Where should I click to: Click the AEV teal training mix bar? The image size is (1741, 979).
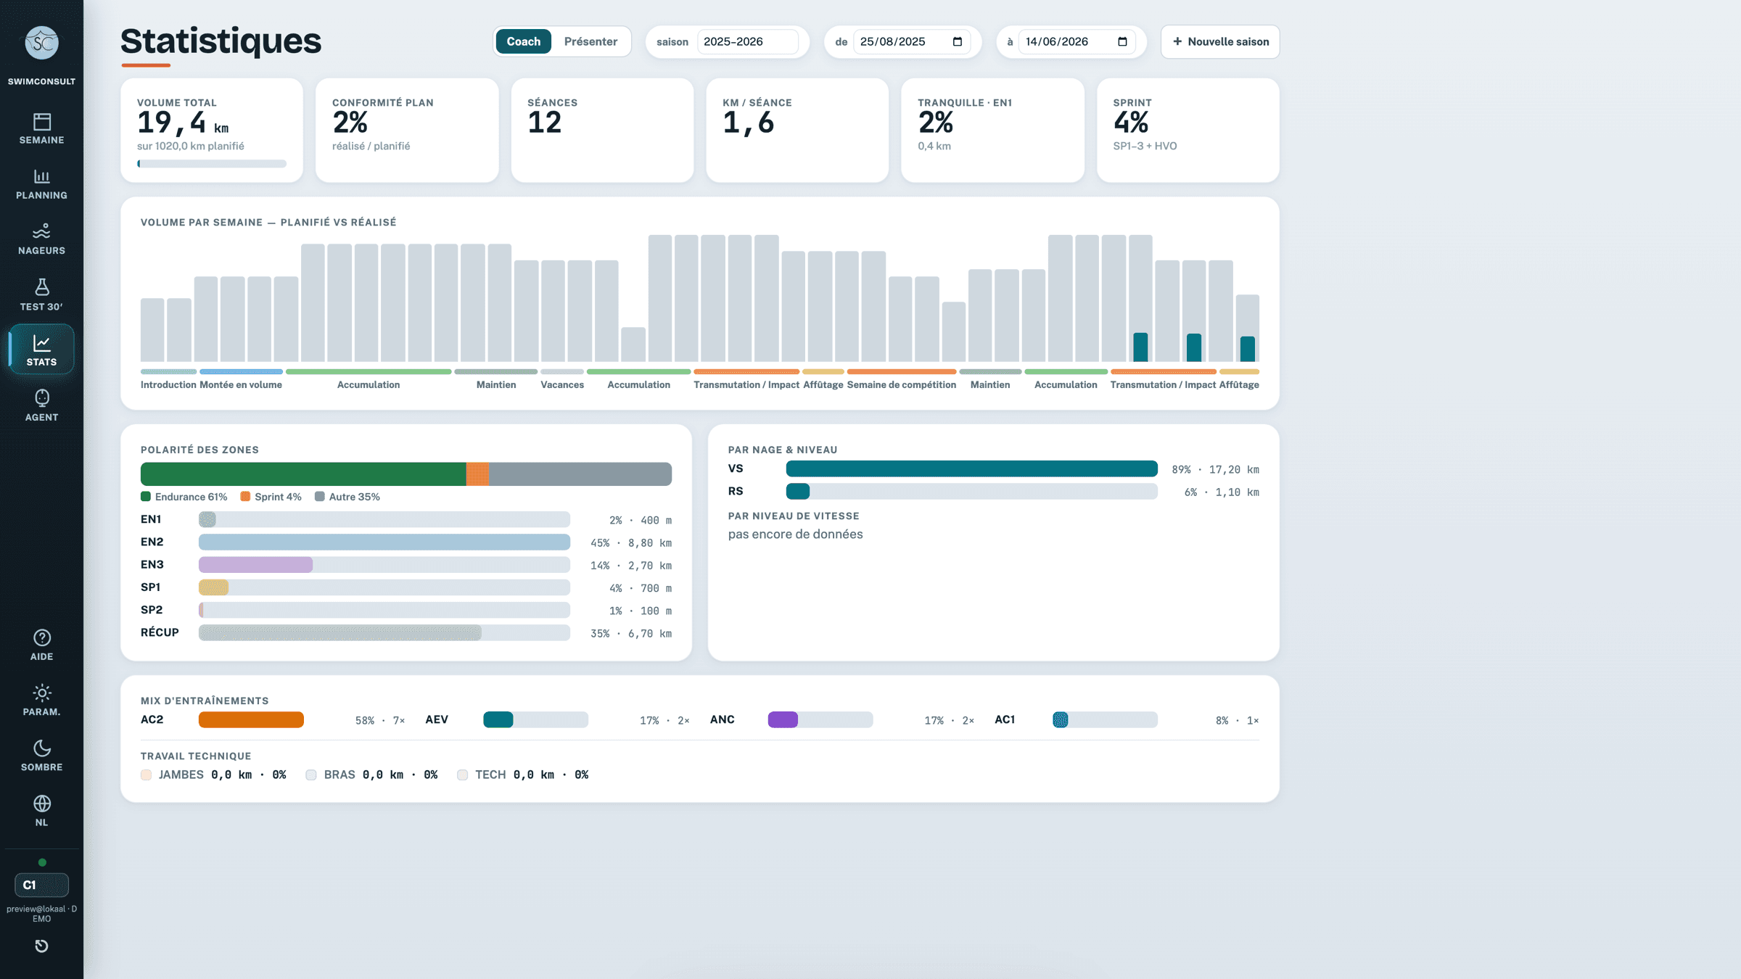535,720
